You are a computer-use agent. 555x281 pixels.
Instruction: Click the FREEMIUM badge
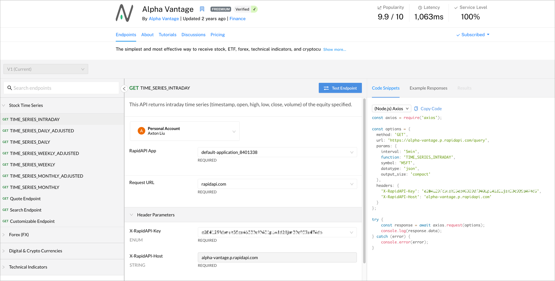pos(221,9)
